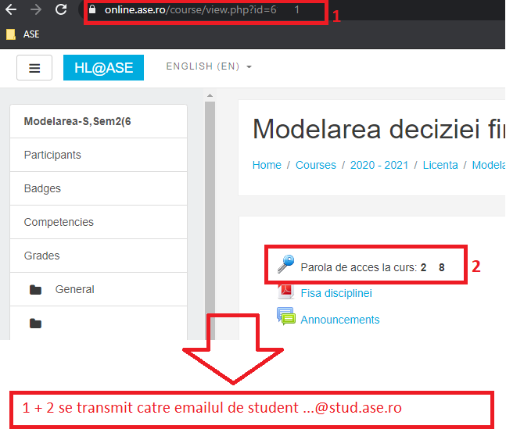This screenshot has height=440, width=506.
Task: Toggle the hamburger side menu button
Action: [34, 68]
